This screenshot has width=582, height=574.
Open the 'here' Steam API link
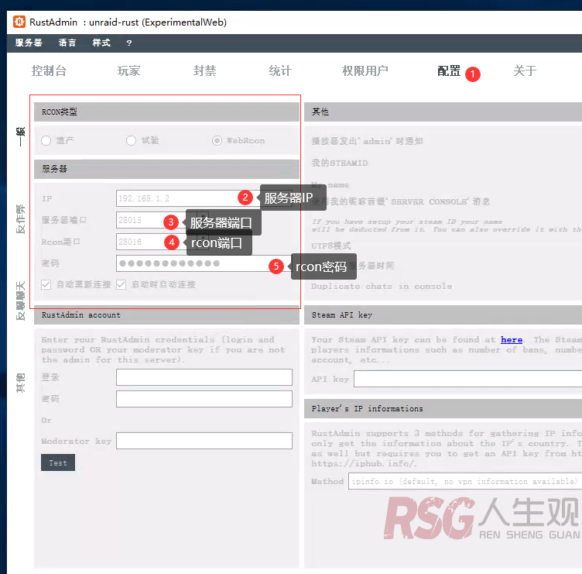pyautogui.click(x=512, y=339)
